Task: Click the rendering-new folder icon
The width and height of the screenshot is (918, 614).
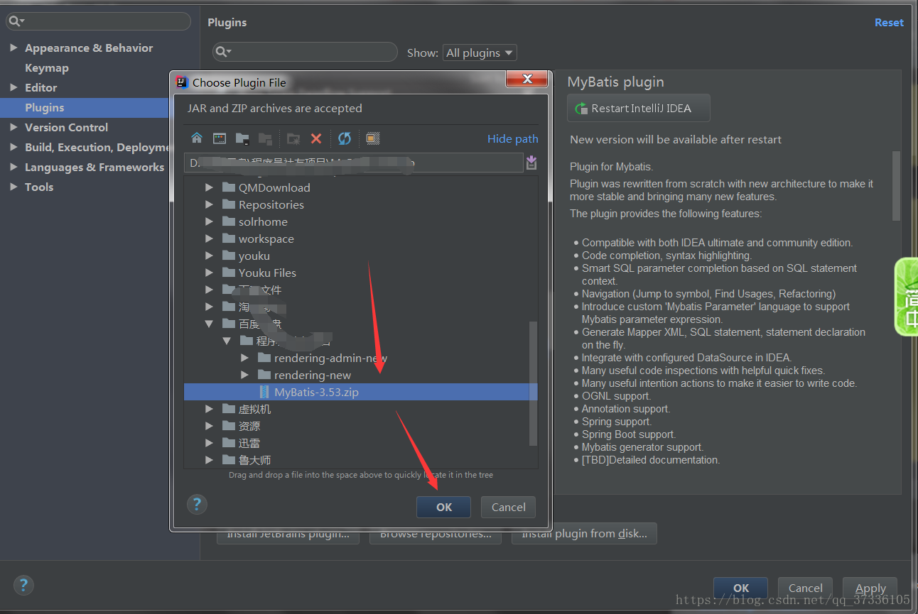Action: click(x=264, y=375)
